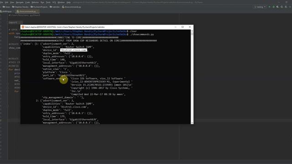292x164 pixels.
Task: Open the Navigate menu in PyCharm
Action: click(x=20, y=2)
